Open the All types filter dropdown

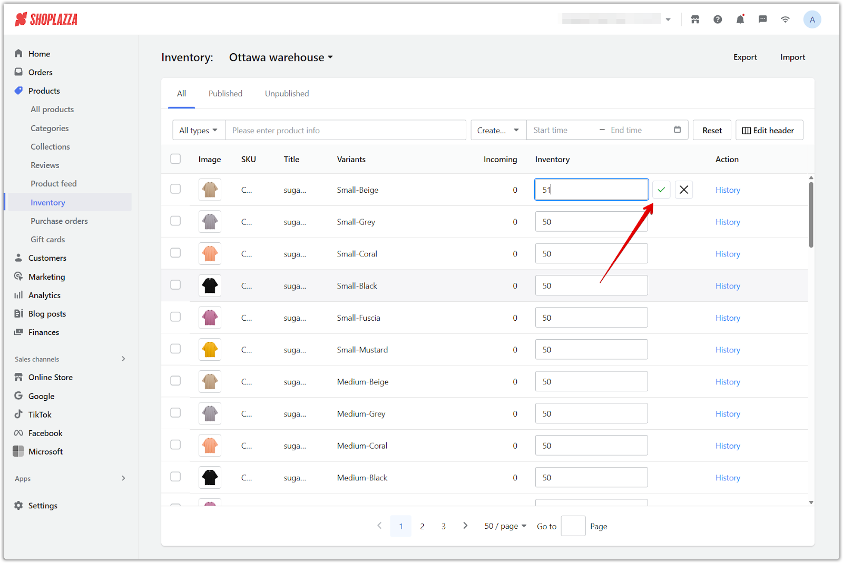[x=199, y=130]
